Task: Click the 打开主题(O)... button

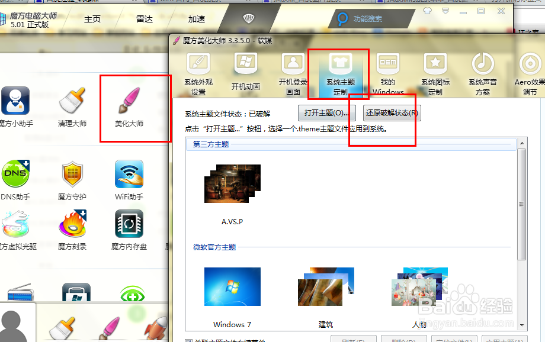Action: [x=327, y=113]
